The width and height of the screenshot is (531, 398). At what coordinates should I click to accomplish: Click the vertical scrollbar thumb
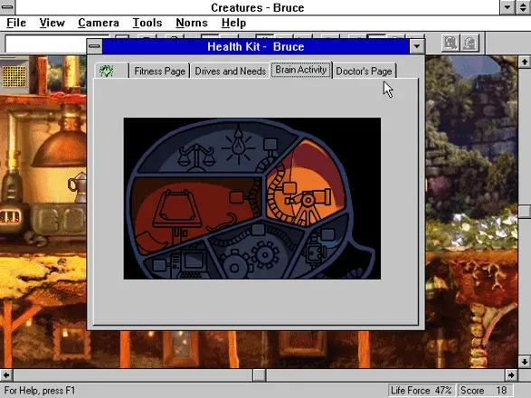pyautogui.click(x=525, y=212)
